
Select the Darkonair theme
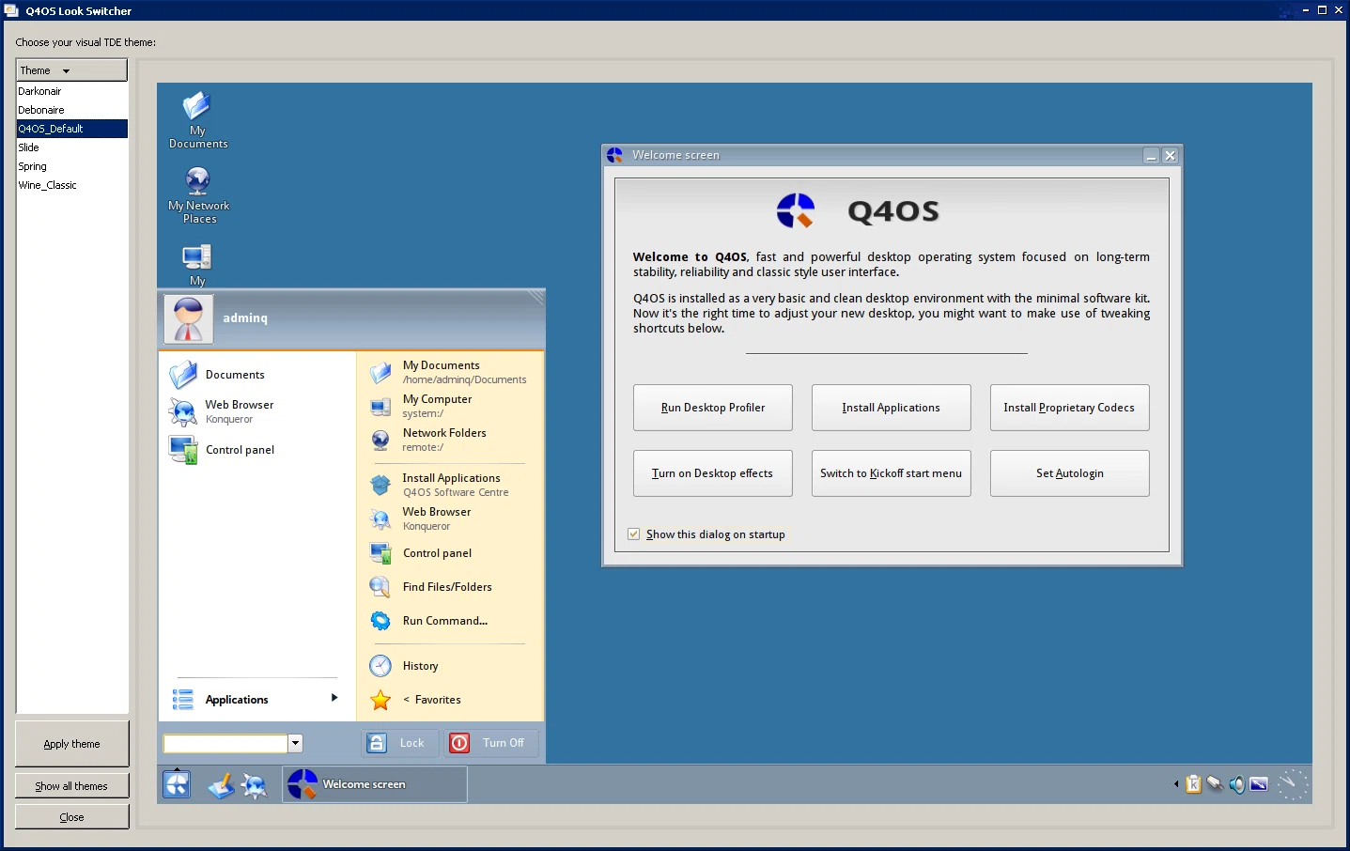point(71,91)
